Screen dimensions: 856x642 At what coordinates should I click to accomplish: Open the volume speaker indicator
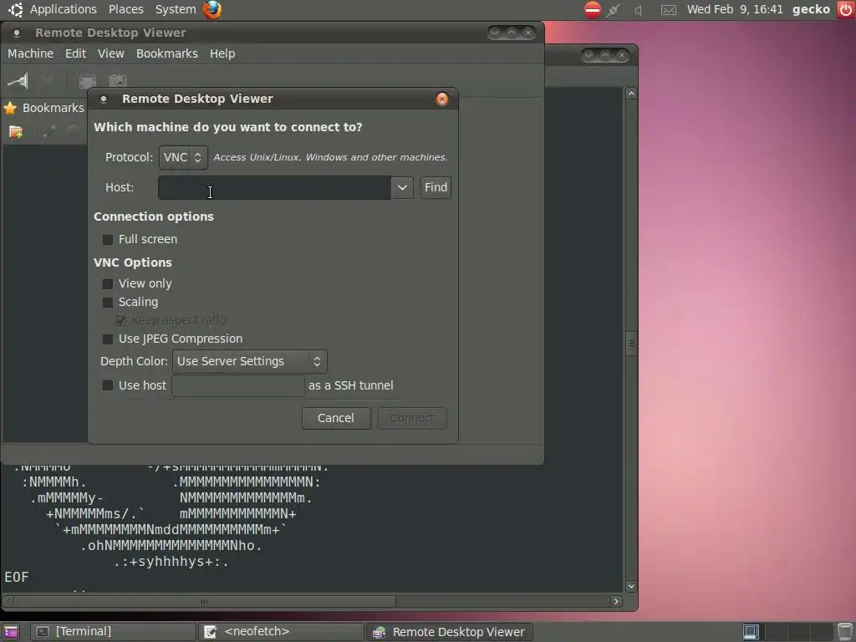click(638, 10)
